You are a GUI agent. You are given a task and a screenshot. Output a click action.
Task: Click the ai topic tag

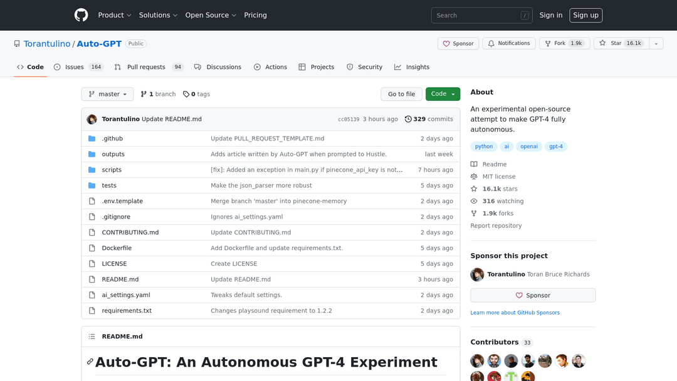[506, 147]
